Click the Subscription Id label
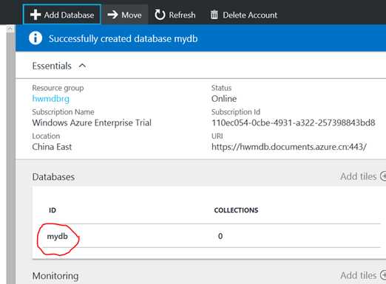 236,112
